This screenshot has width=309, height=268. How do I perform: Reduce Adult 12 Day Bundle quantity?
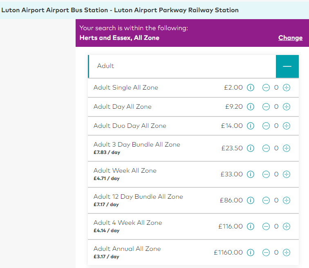(x=266, y=200)
